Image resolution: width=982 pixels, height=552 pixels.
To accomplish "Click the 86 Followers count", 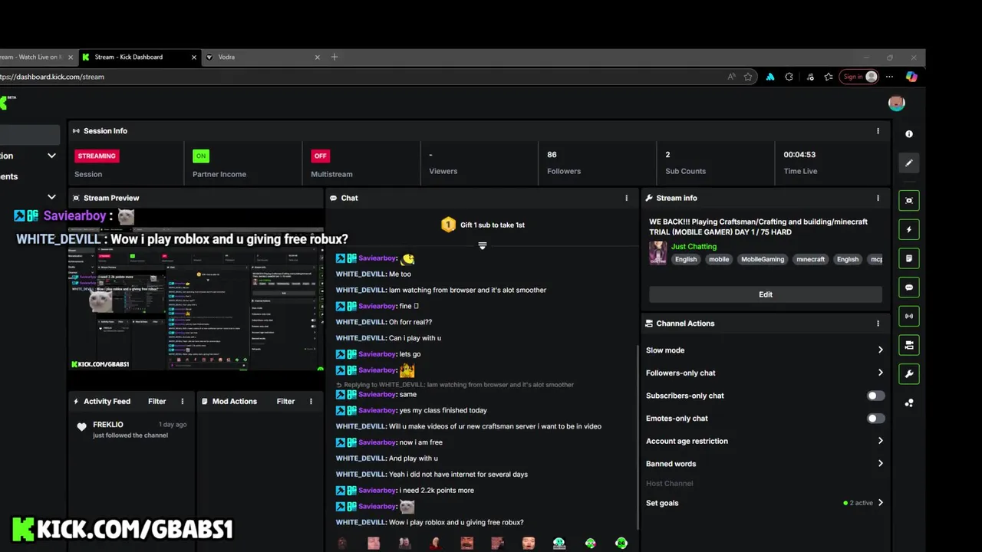I will click(552, 155).
